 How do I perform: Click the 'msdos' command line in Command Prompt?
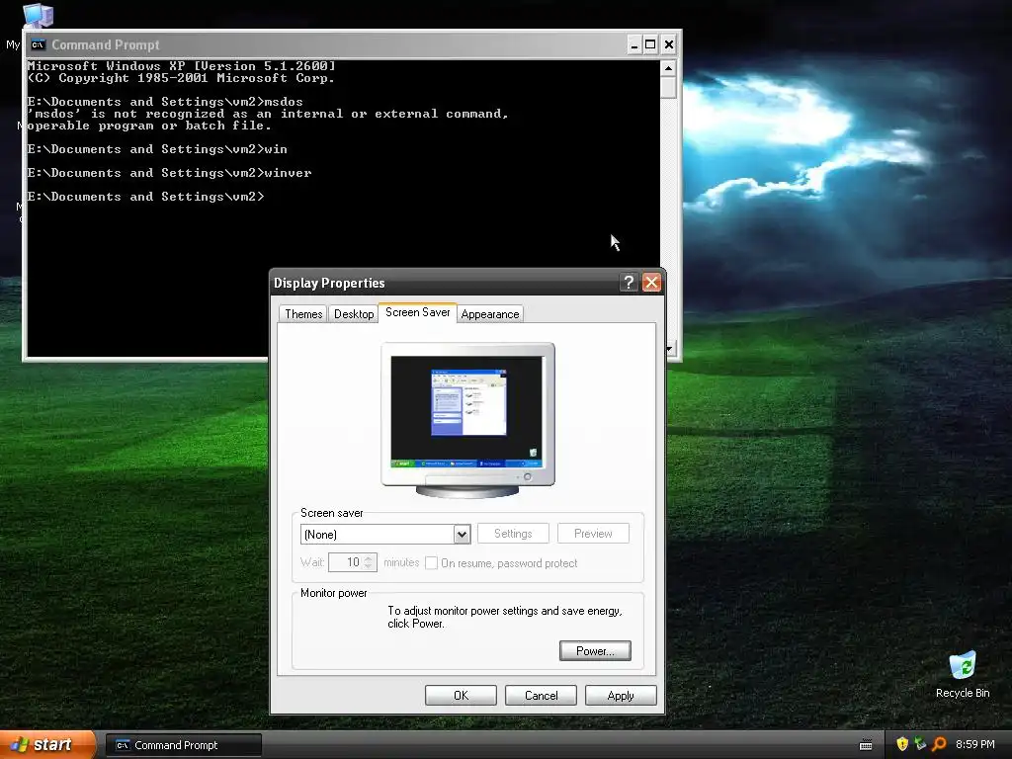[165, 102]
